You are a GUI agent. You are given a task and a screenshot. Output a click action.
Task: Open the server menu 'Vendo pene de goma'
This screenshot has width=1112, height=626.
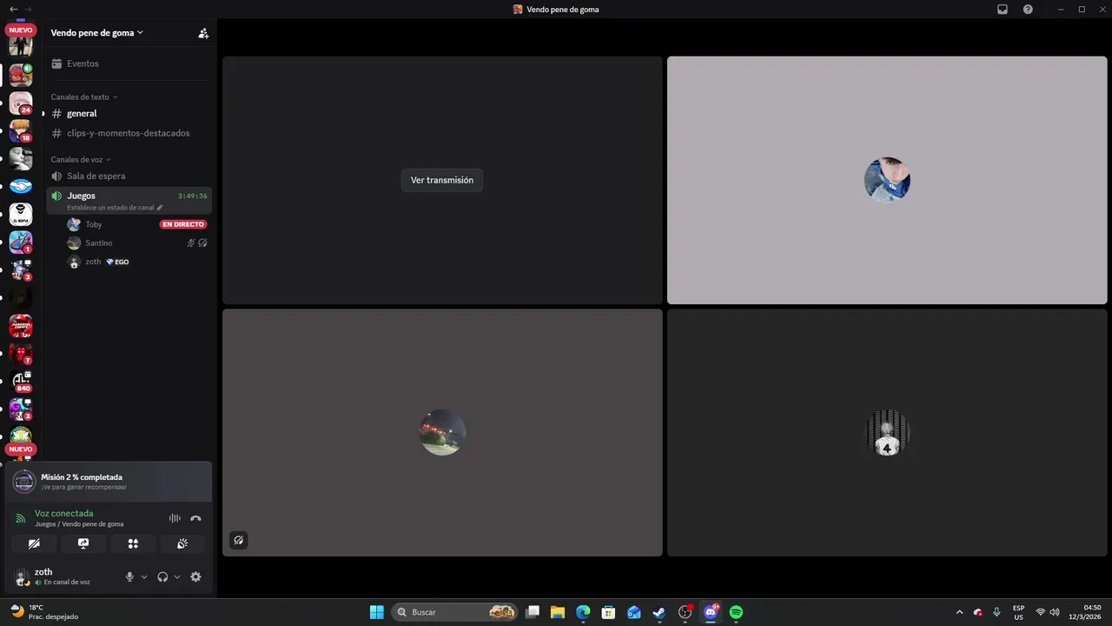tap(97, 33)
